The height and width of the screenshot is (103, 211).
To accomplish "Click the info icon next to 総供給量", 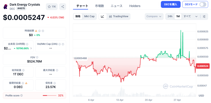I will coord(23,70).
